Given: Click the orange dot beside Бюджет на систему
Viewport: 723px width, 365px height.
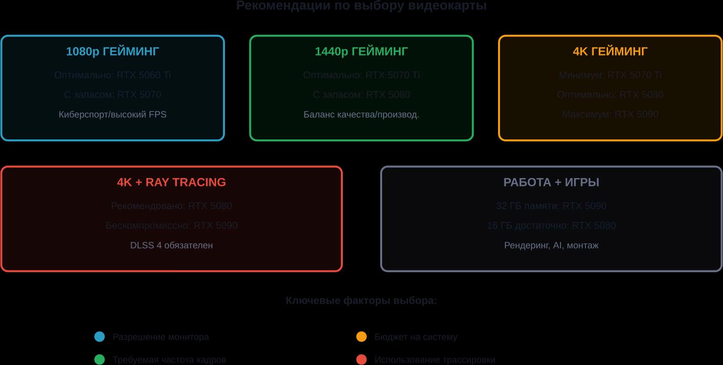Looking at the screenshot, I should [x=361, y=337].
